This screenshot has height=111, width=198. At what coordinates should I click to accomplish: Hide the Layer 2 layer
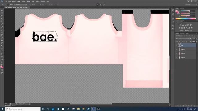[x=177, y=49]
